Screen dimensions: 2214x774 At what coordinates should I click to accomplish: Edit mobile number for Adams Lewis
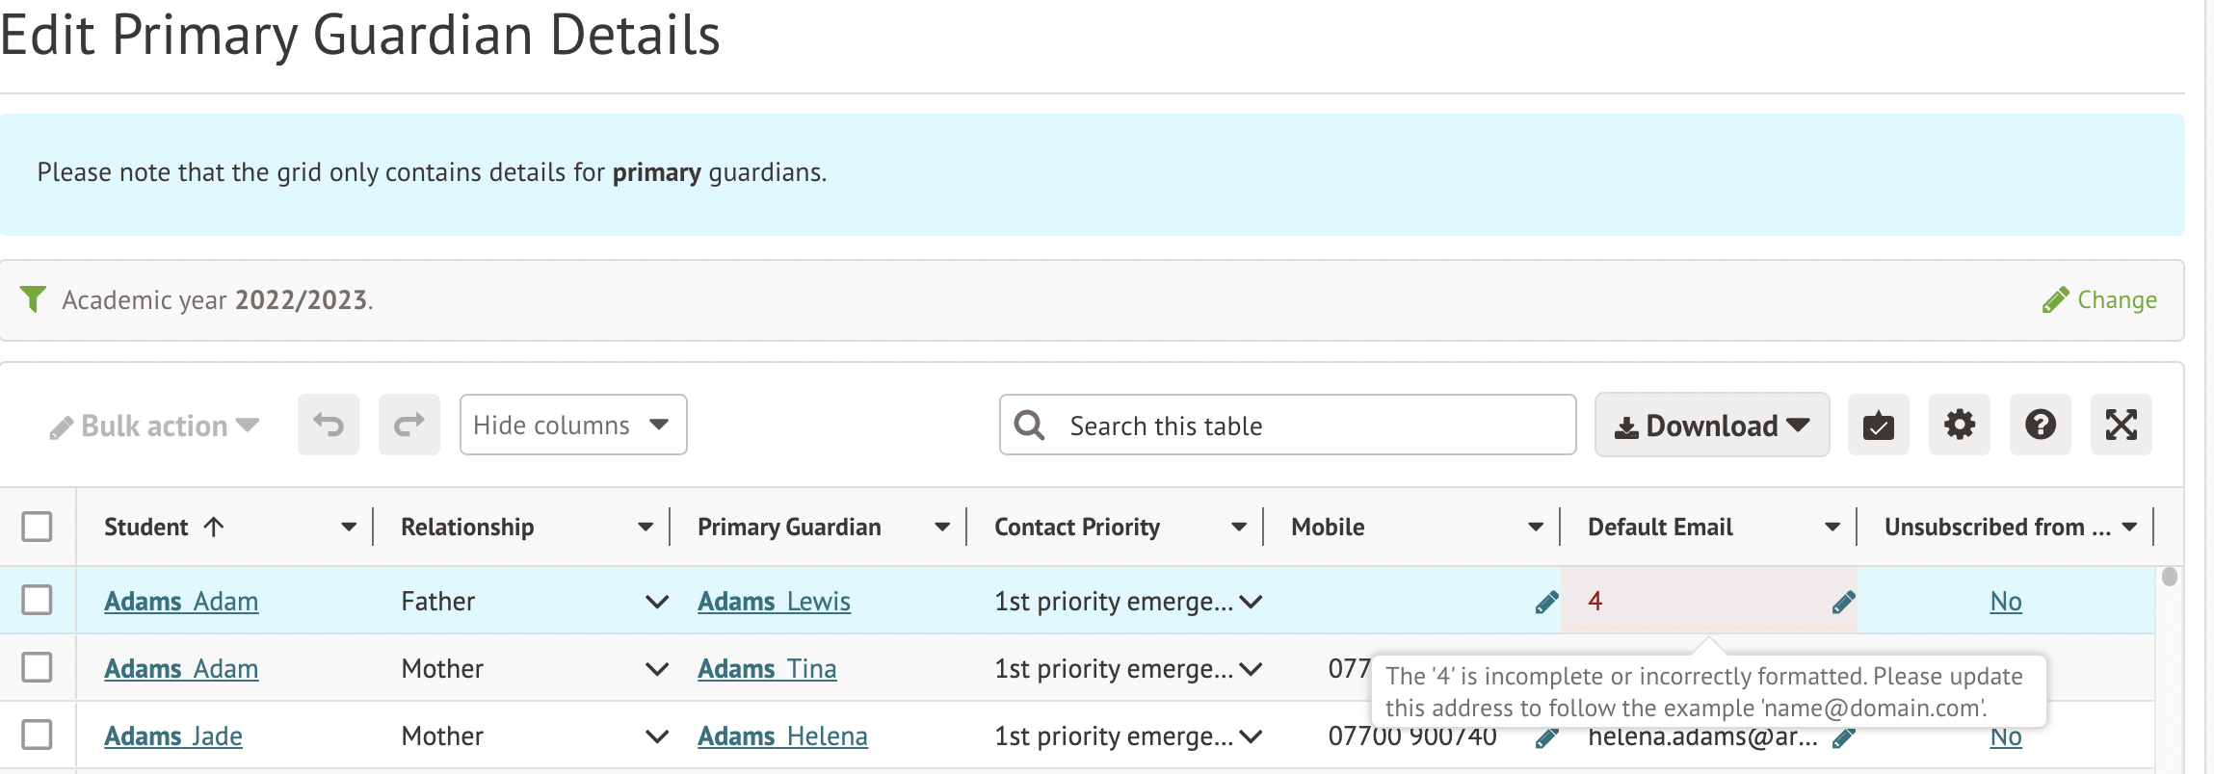[1546, 603]
